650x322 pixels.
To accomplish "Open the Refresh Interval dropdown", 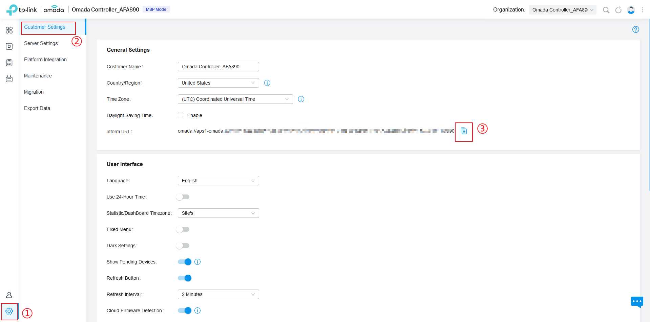I will 218,294.
